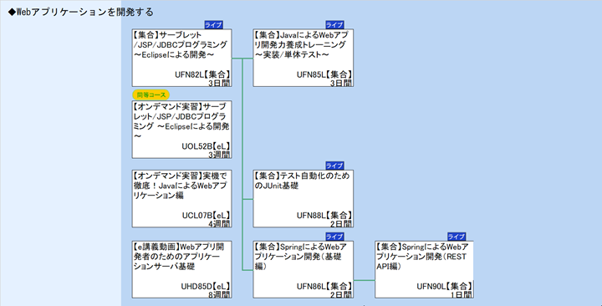The width and height of the screenshot is (602, 306).
Task: Click the ライブ badge above UFN86L Spring course
Action: pyautogui.click(x=334, y=237)
